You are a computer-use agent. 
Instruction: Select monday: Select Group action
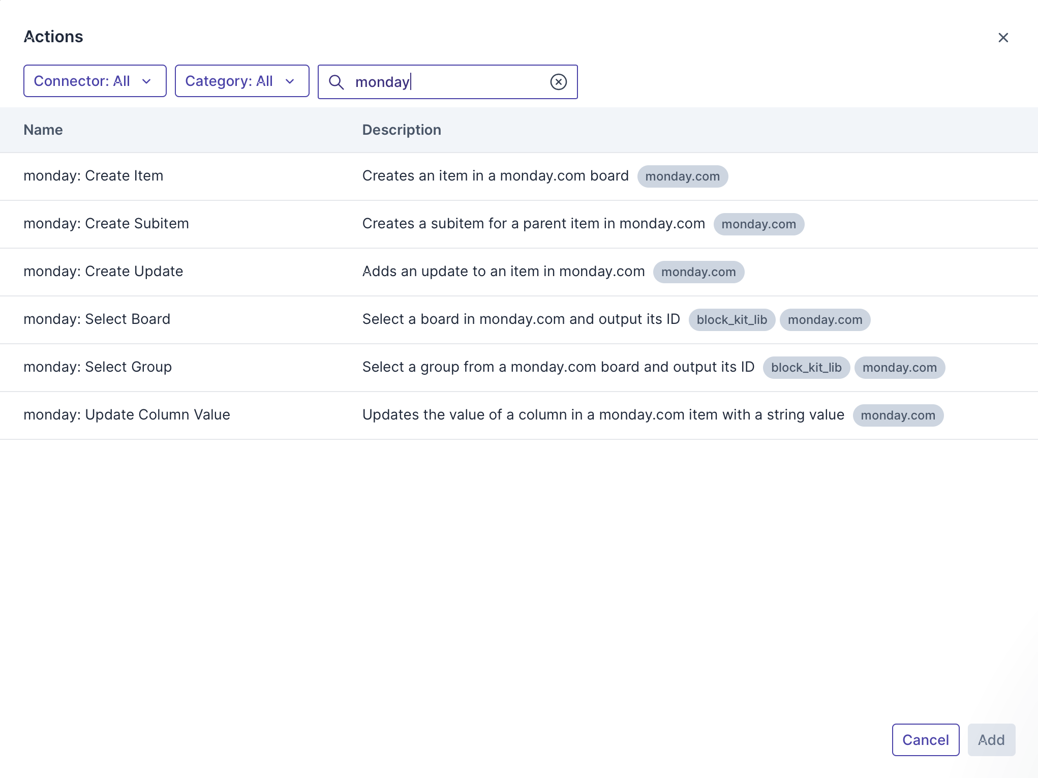coord(98,367)
